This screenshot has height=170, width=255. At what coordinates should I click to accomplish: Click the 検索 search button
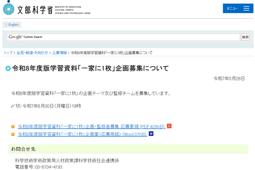[245, 37]
